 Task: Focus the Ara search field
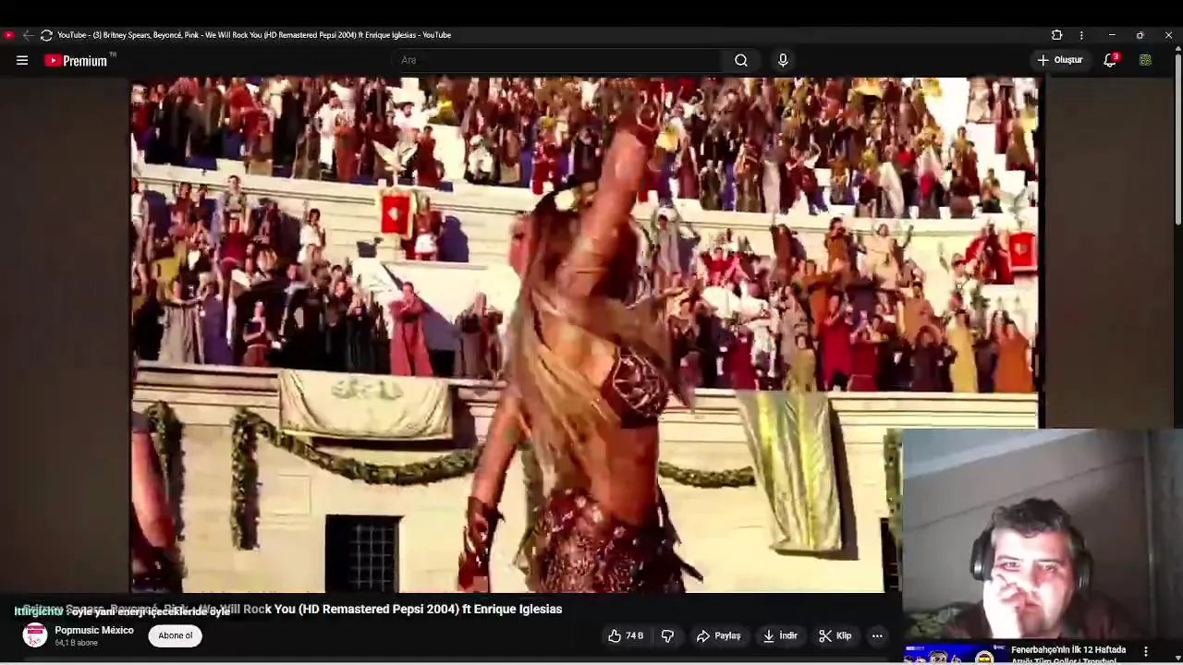pos(559,60)
